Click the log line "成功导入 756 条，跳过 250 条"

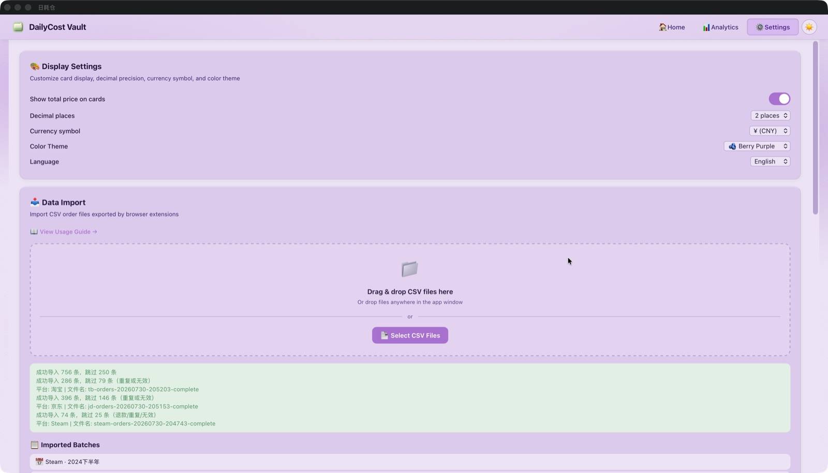pos(76,372)
